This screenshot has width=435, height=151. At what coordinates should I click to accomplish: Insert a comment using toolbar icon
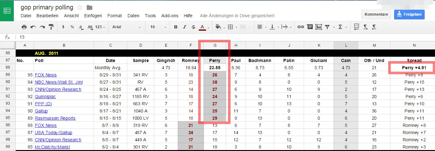(310, 27)
